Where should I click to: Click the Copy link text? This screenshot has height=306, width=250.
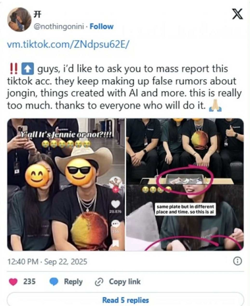[125, 282]
